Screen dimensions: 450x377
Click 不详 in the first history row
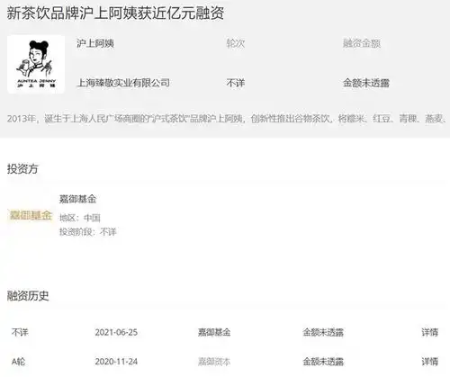20,332
